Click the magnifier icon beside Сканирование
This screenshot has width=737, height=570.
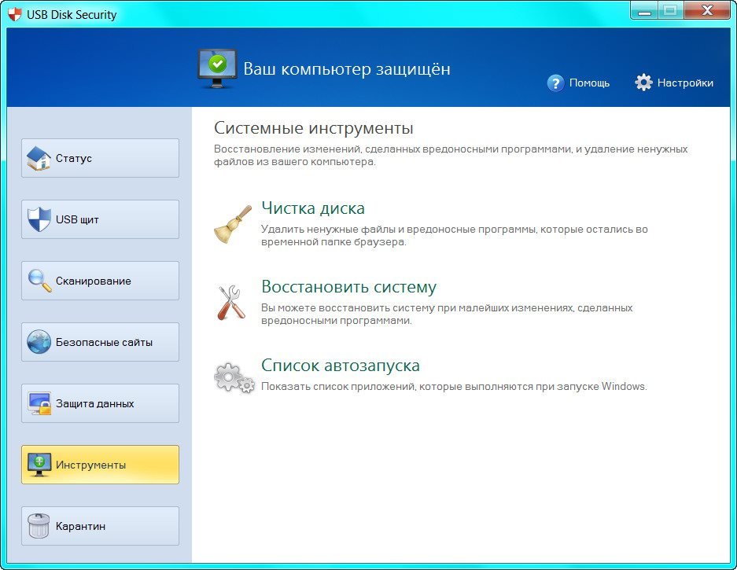(39, 281)
